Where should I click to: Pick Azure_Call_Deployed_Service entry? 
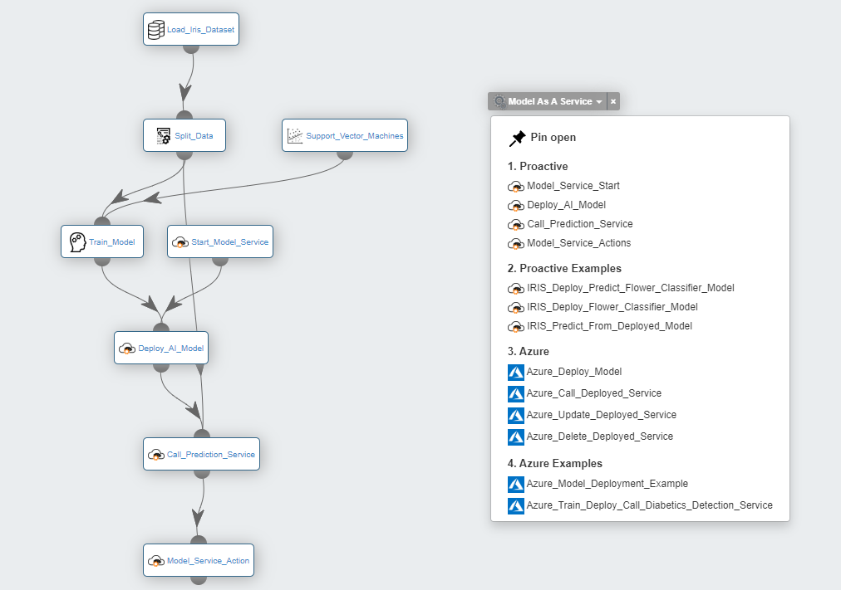593,393
